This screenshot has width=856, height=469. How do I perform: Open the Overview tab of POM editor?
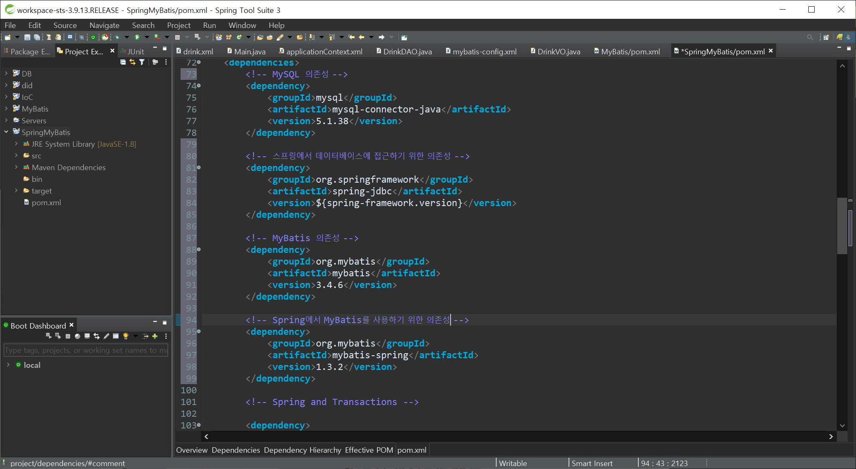pyautogui.click(x=192, y=450)
